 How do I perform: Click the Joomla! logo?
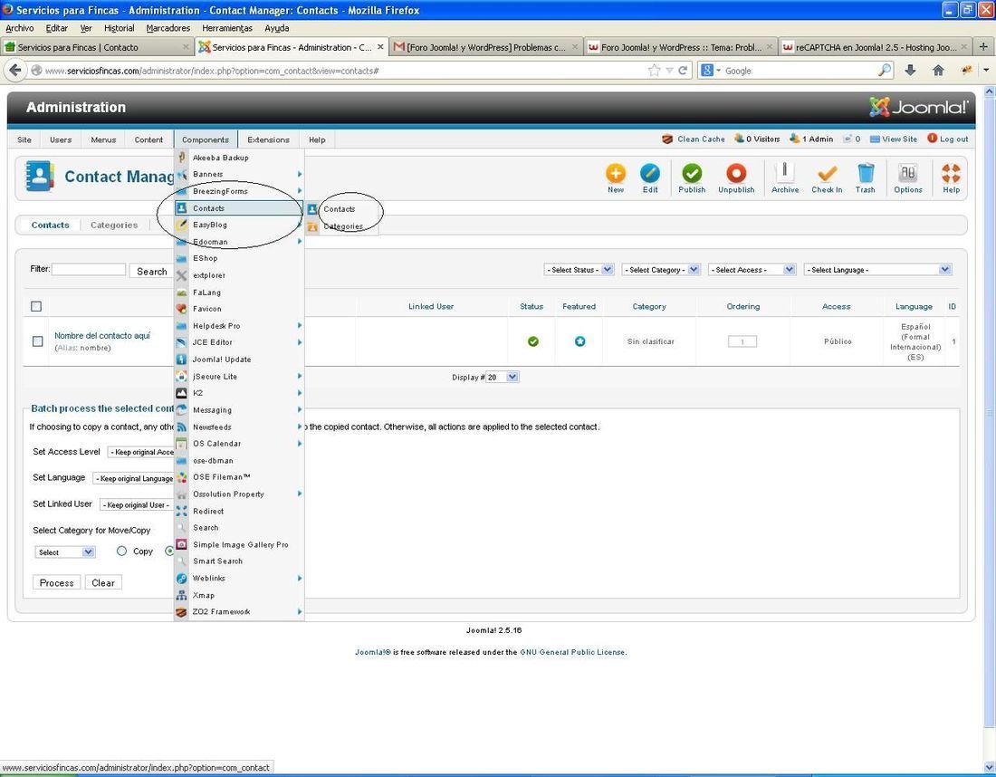(918, 107)
